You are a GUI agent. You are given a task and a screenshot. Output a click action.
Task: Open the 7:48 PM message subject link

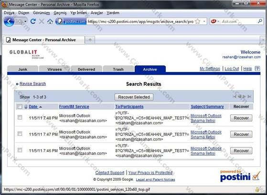pyautogui.click(x=206, y=118)
